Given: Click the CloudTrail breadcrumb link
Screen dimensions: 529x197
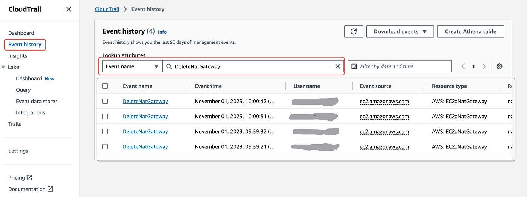Looking at the screenshot, I should click(107, 9).
